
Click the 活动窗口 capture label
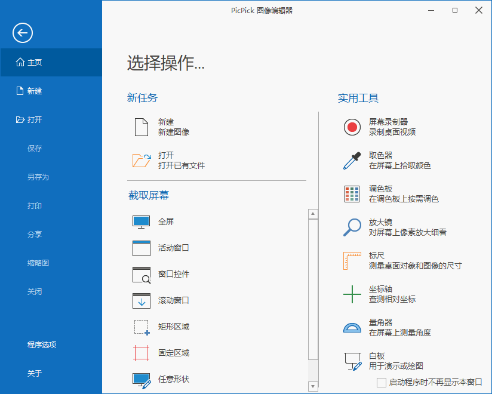coord(174,248)
